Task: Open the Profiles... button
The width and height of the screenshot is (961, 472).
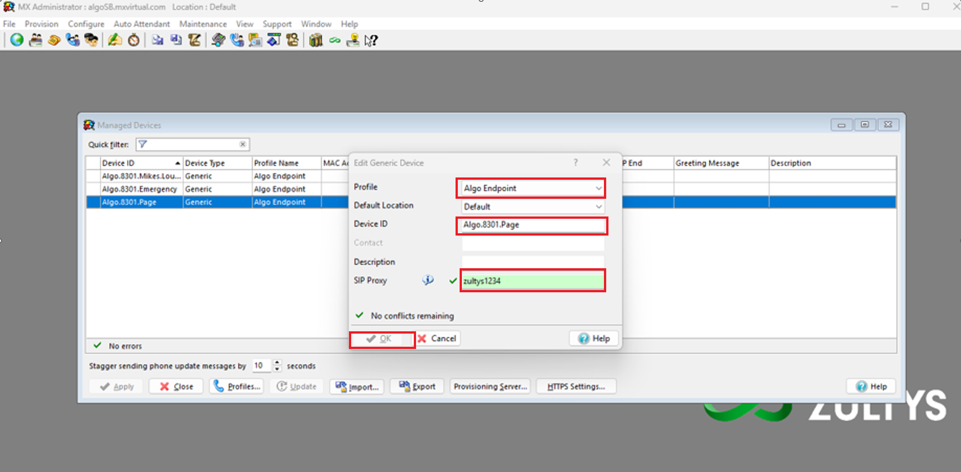Action: click(237, 387)
